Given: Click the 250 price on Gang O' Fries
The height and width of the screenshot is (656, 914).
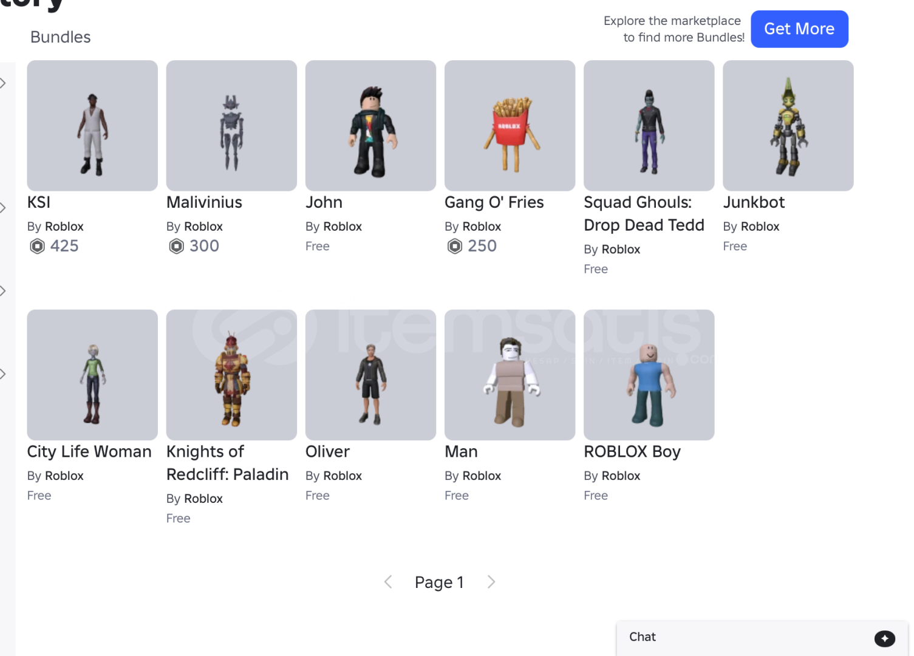Looking at the screenshot, I should pyautogui.click(x=482, y=246).
